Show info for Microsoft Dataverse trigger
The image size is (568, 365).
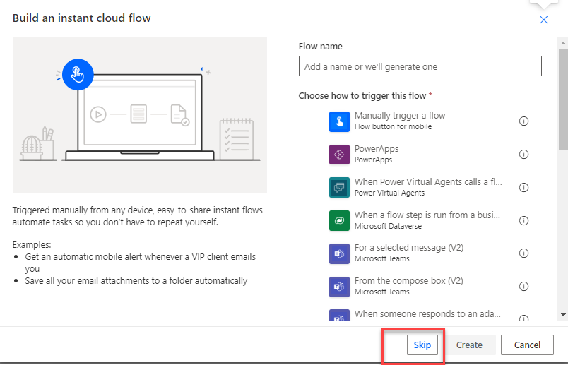pos(523,220)
